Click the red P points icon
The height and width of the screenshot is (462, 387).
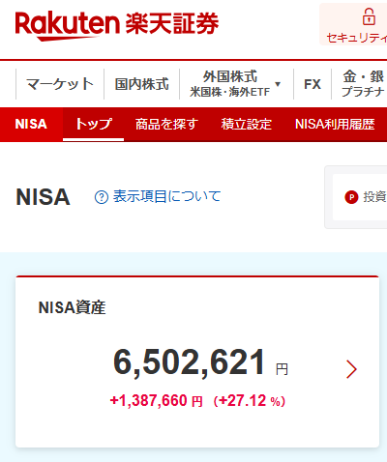pyautogui.click(x=351, y=197)
